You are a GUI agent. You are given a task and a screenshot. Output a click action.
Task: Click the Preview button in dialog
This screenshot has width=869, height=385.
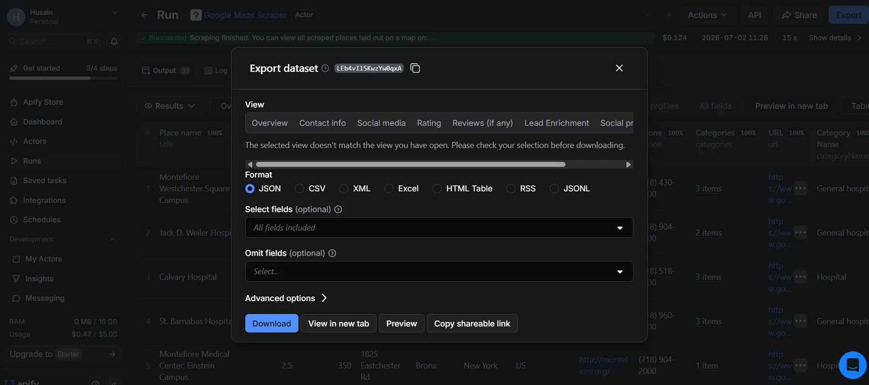point(402,323)
